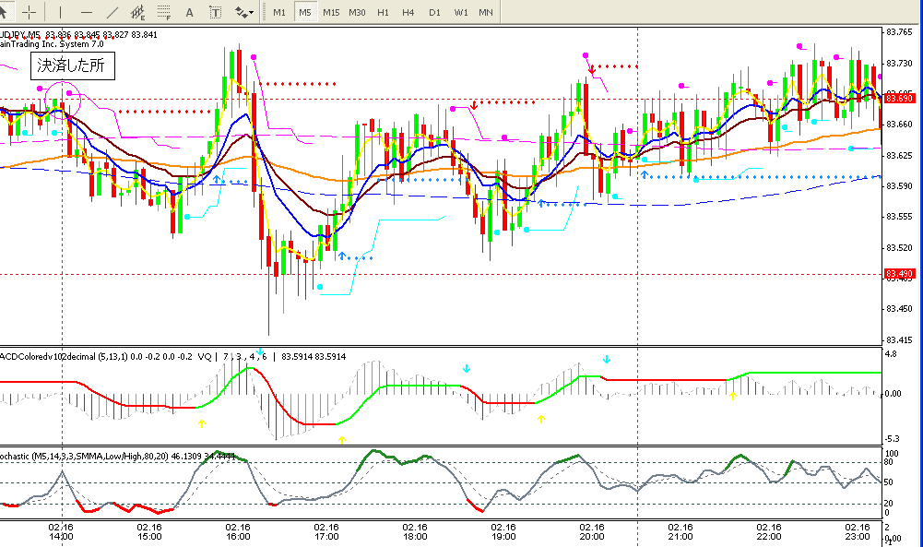Switch chart to W1 timeframe
Image resolution: width=923 pixels, height=547 pixels.
tap(461, 12)
